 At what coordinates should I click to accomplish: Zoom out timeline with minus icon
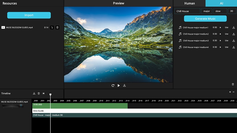[233, 92]
